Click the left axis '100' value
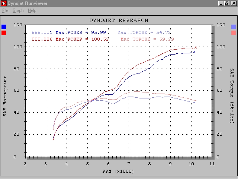 click(18, 47)
